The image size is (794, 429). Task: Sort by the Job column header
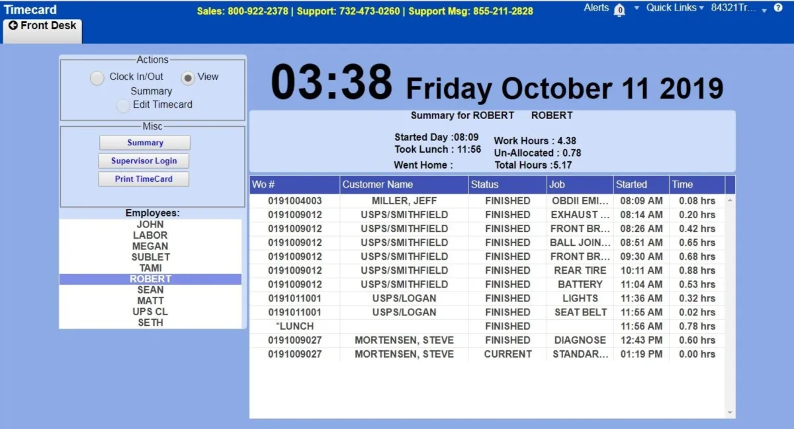click(x=580, y=184)
